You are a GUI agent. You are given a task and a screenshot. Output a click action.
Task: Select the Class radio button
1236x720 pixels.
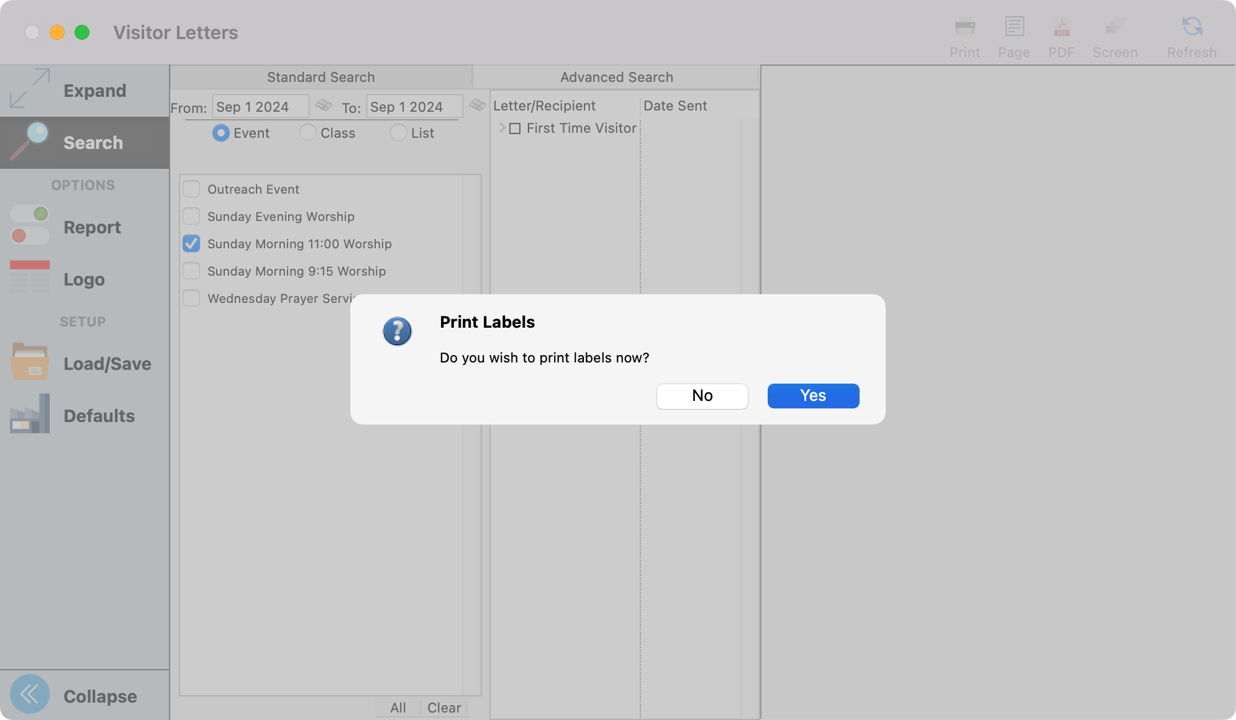307,133
